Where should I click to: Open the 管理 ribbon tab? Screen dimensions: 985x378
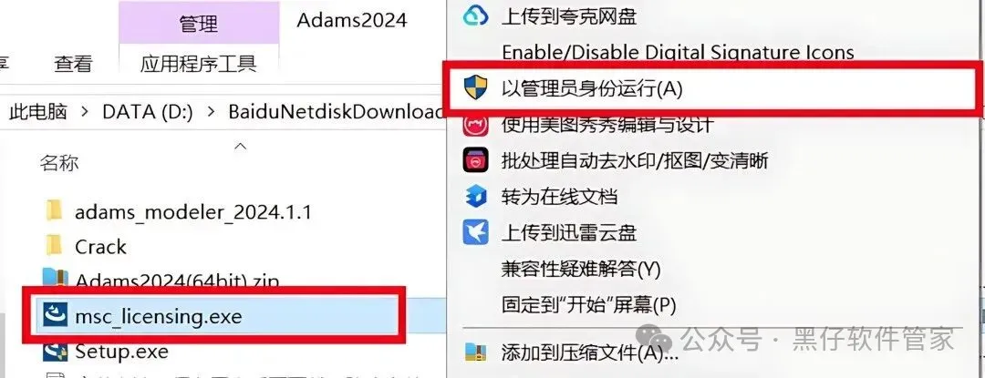[x=199, y=23]
